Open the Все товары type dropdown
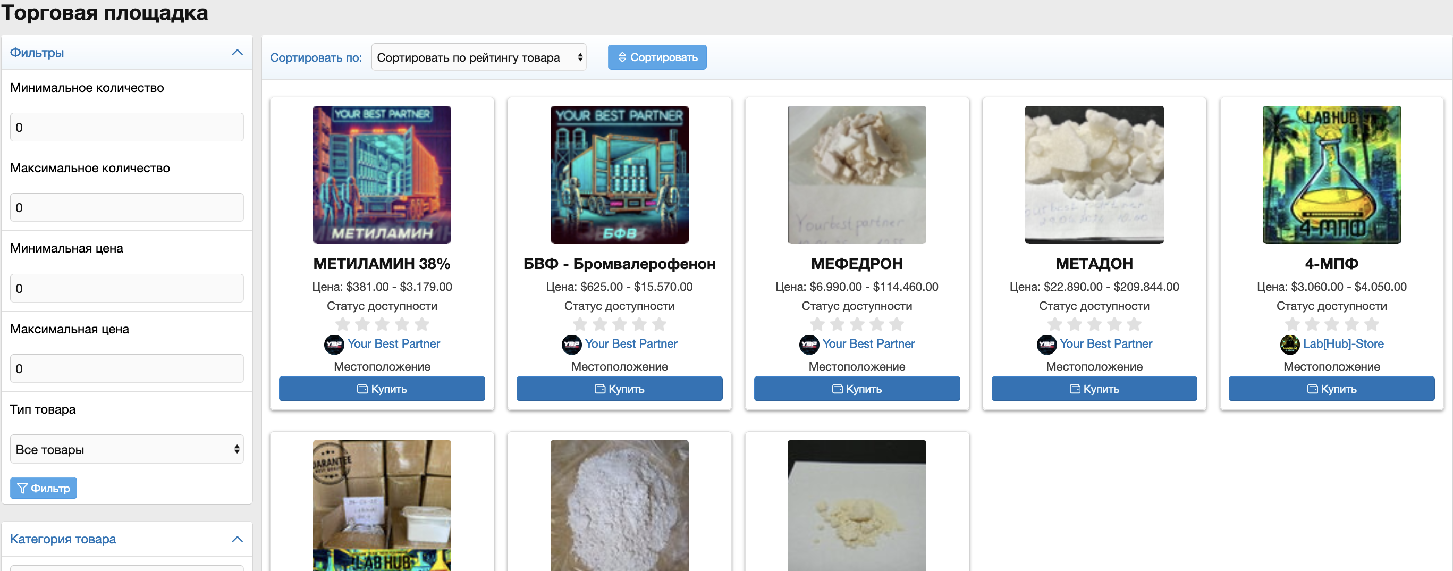The height and width of the screenshot is (571, 1453). point(127,449)
